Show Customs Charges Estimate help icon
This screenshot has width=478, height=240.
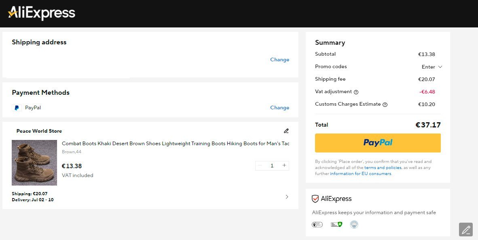pos(385,104)
